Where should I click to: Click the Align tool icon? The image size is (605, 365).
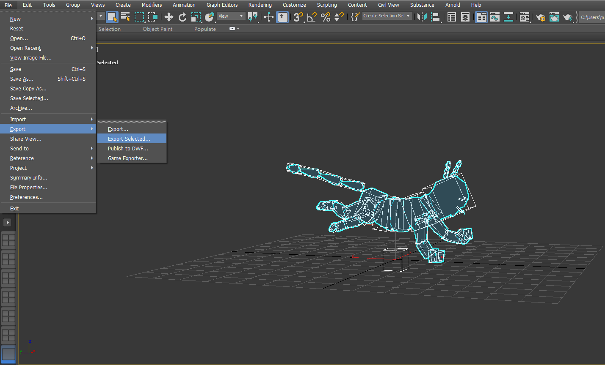[436, 17]
